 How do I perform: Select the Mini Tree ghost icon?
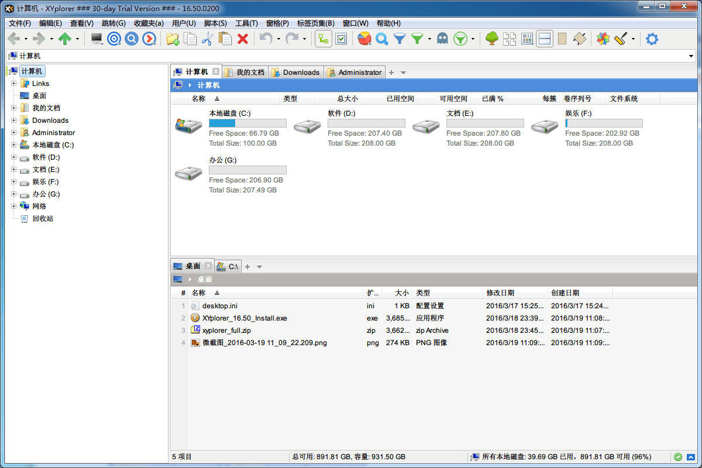(442, 39)
